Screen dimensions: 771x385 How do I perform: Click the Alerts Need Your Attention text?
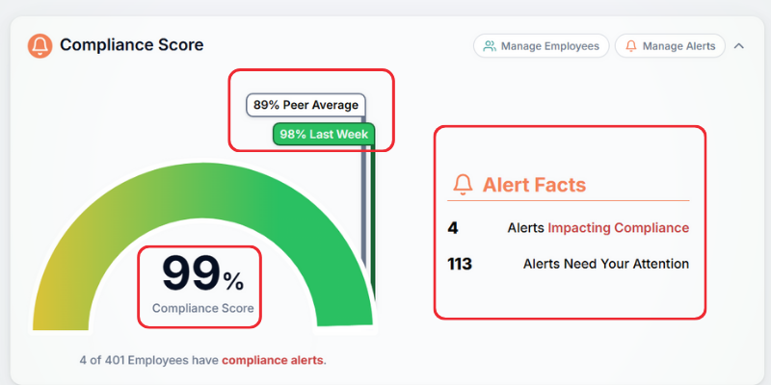tap(605, 263)
